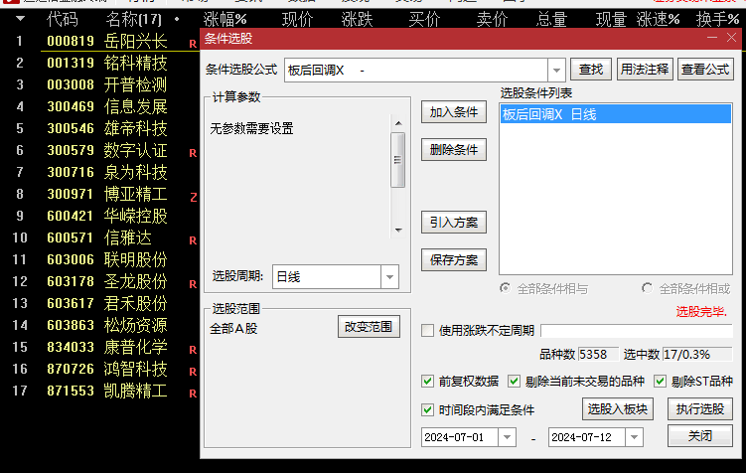Select 全部条件相与 radio option
The width and height of the screenshot is (746, 473).
(505, 288)
